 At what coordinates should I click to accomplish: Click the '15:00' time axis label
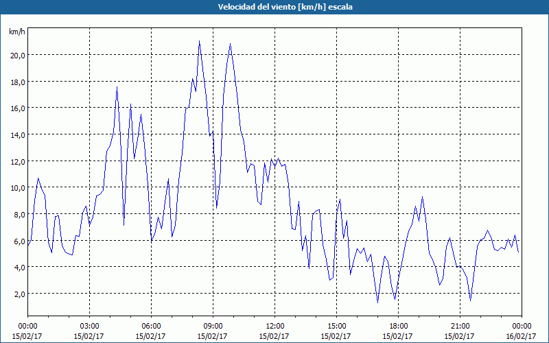point(336,327)
